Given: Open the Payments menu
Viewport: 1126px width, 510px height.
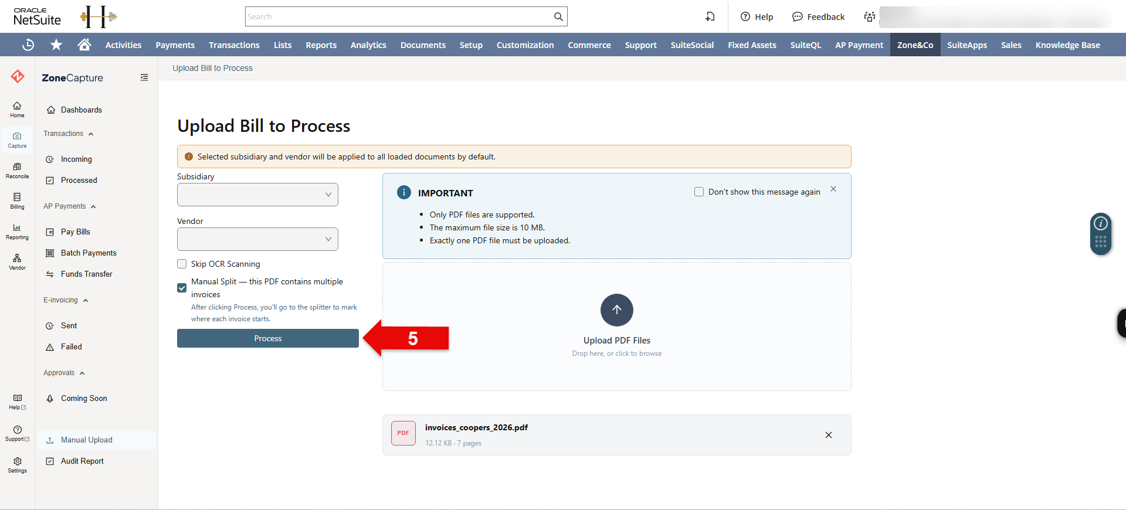Looking at the screenshot, I should pos(175,45).
